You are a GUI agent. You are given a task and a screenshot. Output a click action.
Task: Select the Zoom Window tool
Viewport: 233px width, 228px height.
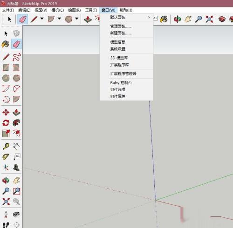[16, 191]
